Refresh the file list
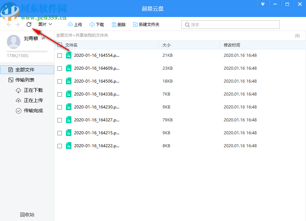This screenshot has width=306, height=221. 29,24
